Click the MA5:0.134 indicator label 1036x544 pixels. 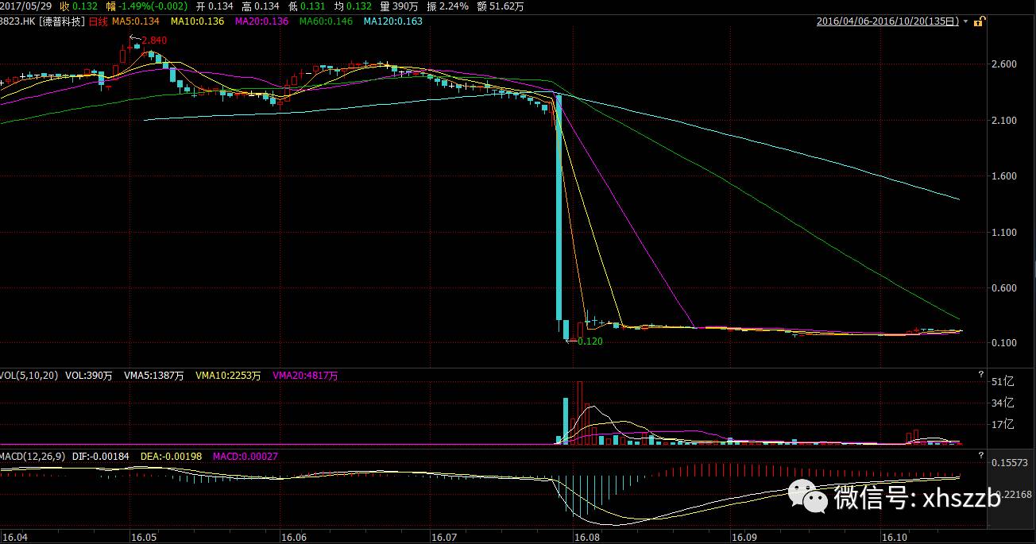135,21
